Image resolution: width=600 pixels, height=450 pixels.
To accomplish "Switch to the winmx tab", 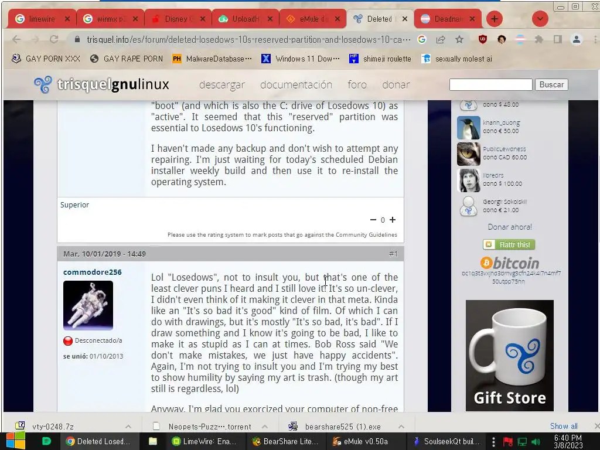I will coord(110,19).
